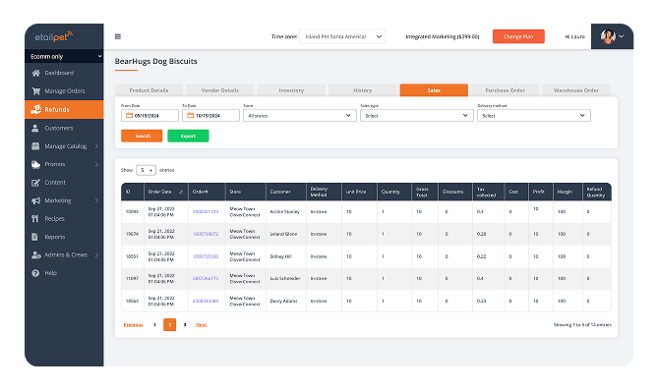Switch to the Purchase Order tab

506,90
